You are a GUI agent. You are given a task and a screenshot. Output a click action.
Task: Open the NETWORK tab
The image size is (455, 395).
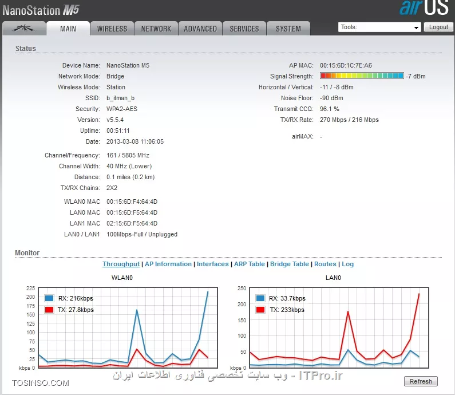156,29
